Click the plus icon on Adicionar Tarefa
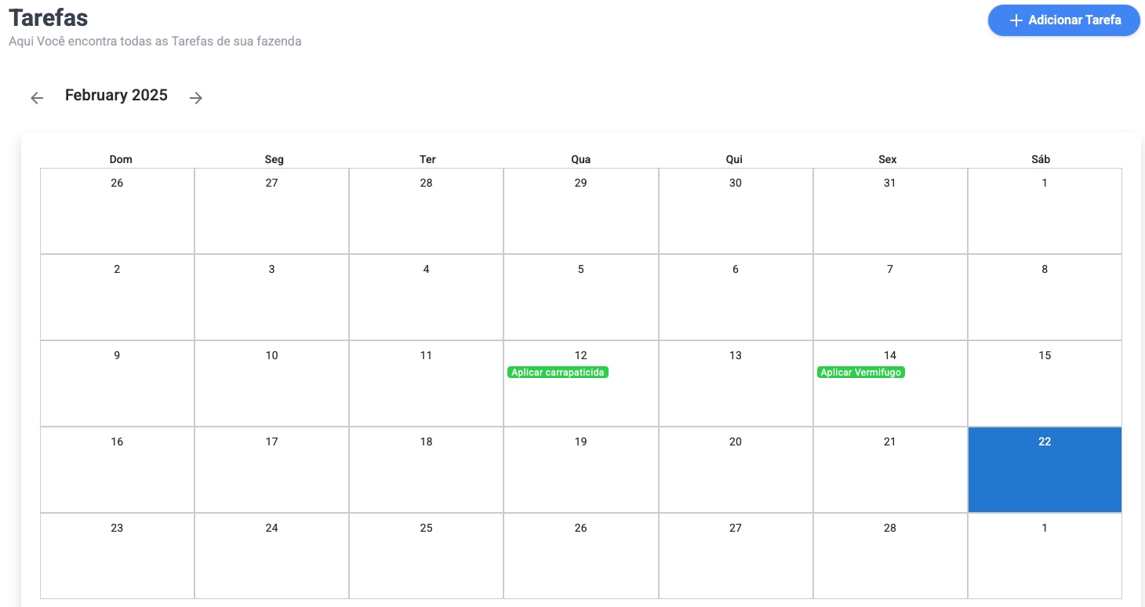Viewport: 1145px width, 607px height. [1015, 20]
